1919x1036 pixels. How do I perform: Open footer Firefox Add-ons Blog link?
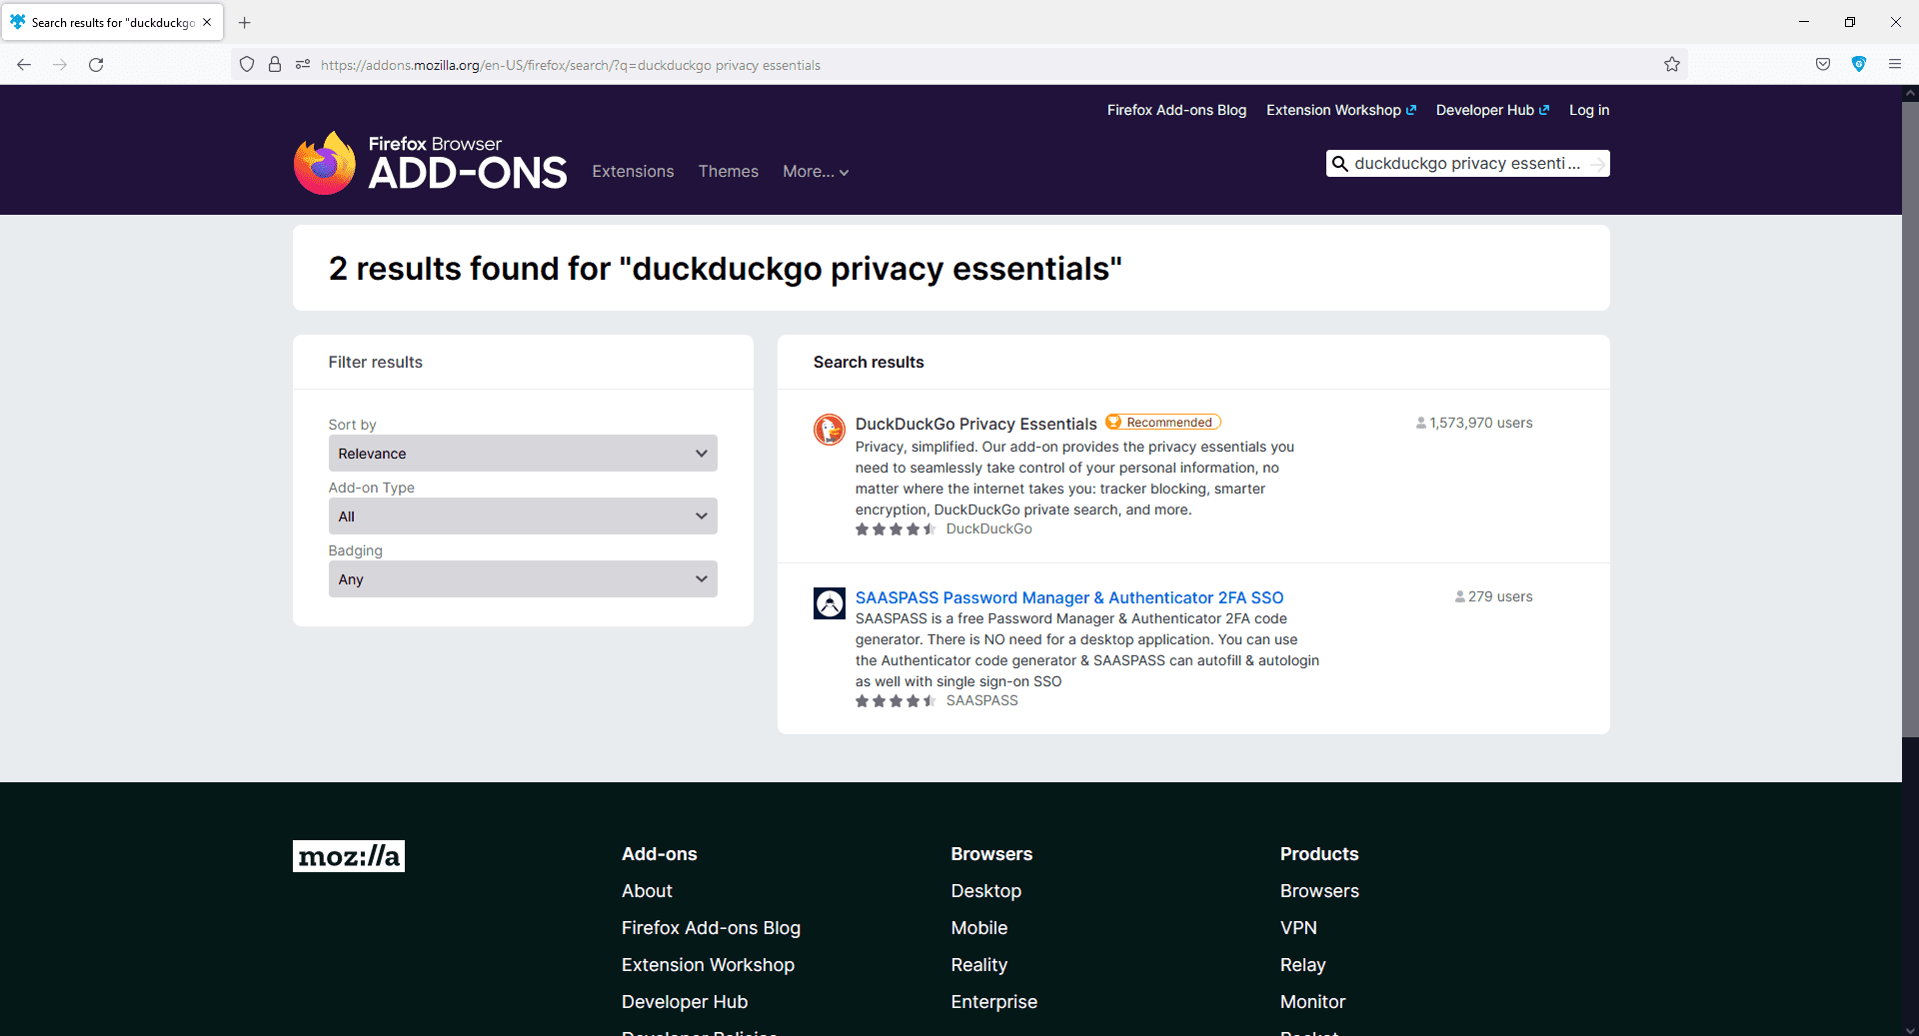pos(711,928)
